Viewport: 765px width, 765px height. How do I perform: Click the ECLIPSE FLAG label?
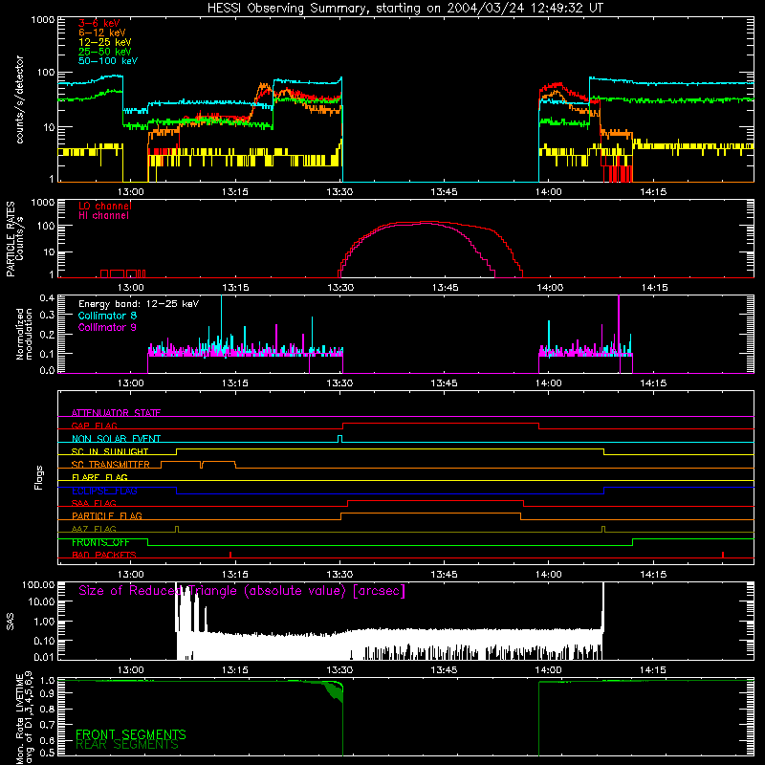point(104,491)
